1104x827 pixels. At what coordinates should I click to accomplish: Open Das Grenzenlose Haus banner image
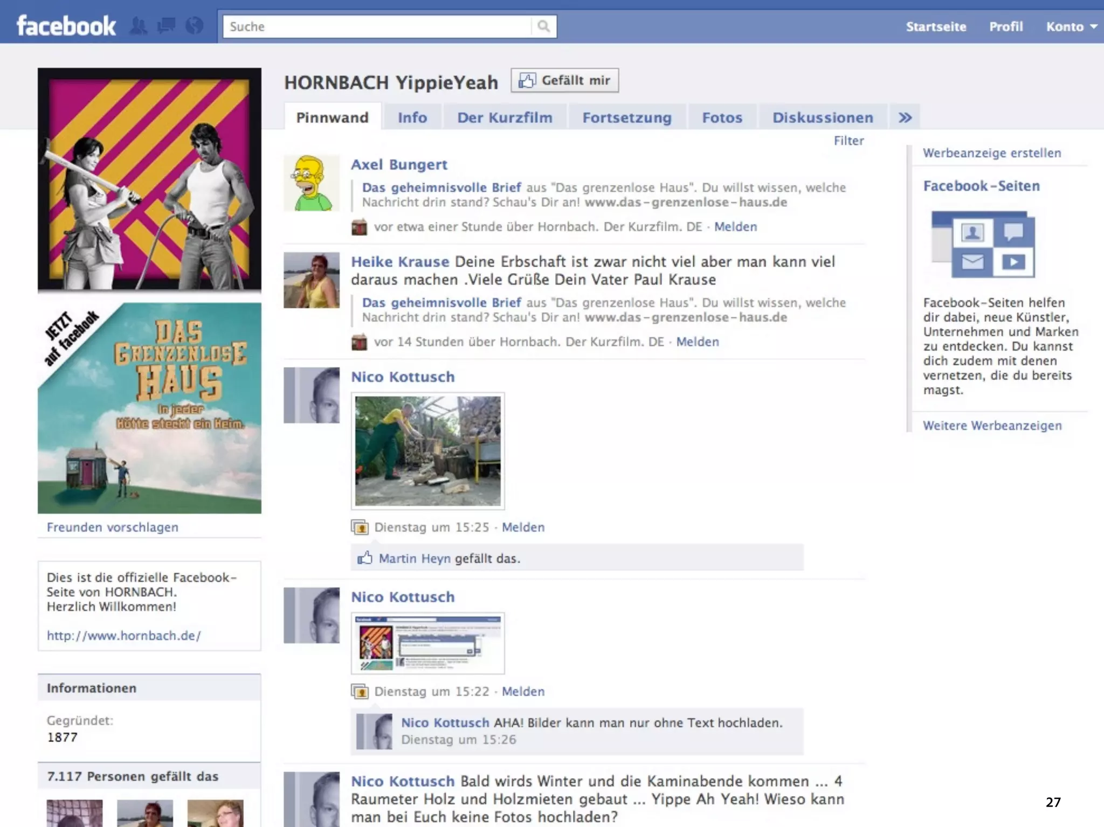click(149, 408)
